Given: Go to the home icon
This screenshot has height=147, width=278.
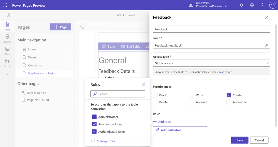Looking at the screenshot, I should 8,15.
